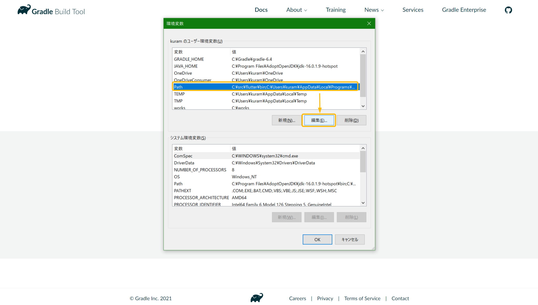Open the Terms of Service link
This screenshot has width=538, height=305.
point(362,298)
